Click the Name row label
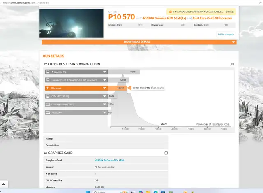This screenshot has width=263, height=193. point(49,139)
